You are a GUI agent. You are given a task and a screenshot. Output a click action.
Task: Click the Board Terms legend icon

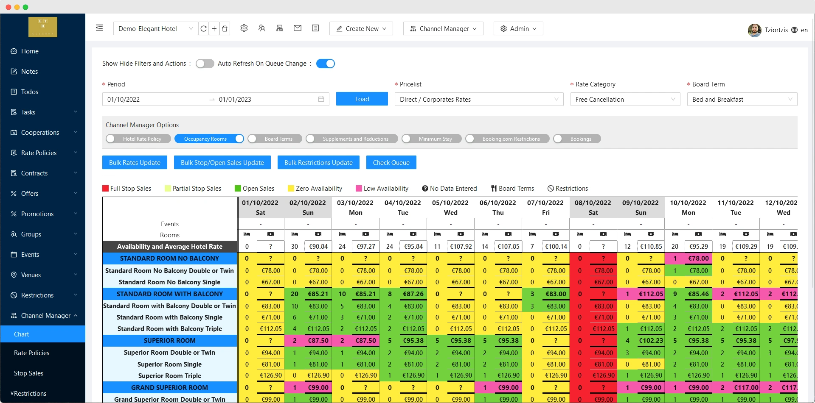494,188
